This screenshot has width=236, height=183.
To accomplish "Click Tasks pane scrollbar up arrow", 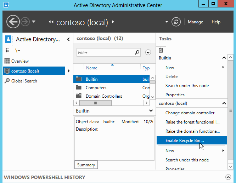I will tap(231, 57).
